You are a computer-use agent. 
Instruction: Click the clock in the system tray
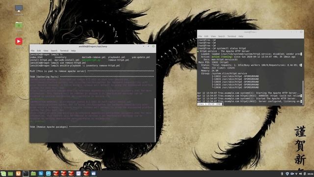tap(311, 174)
